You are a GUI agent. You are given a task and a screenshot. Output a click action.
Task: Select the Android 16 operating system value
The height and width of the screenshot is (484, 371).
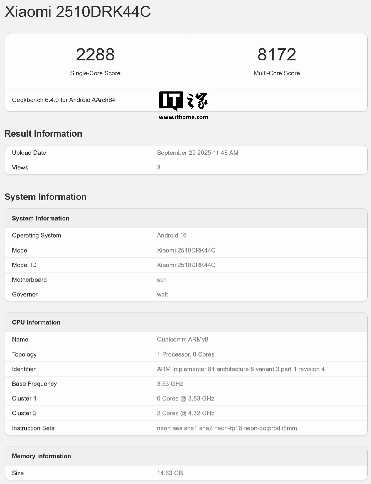click(x=172, y=235)
